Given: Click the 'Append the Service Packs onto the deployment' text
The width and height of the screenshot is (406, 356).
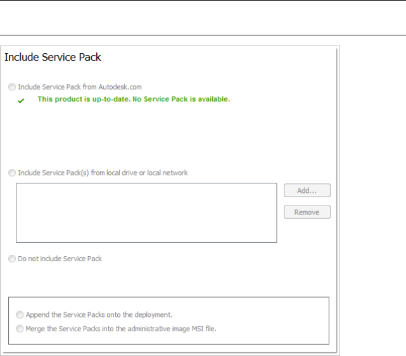Looking at the screenshot, I should 99,314.
